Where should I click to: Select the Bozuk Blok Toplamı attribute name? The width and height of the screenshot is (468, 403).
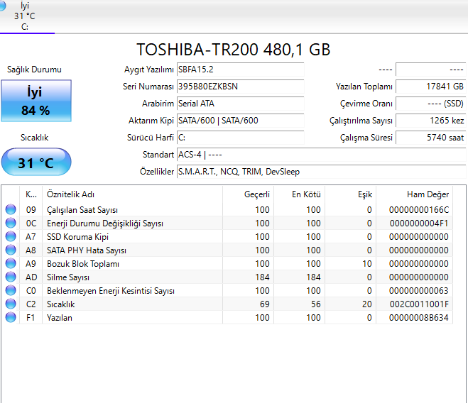(x=83, y=264)
